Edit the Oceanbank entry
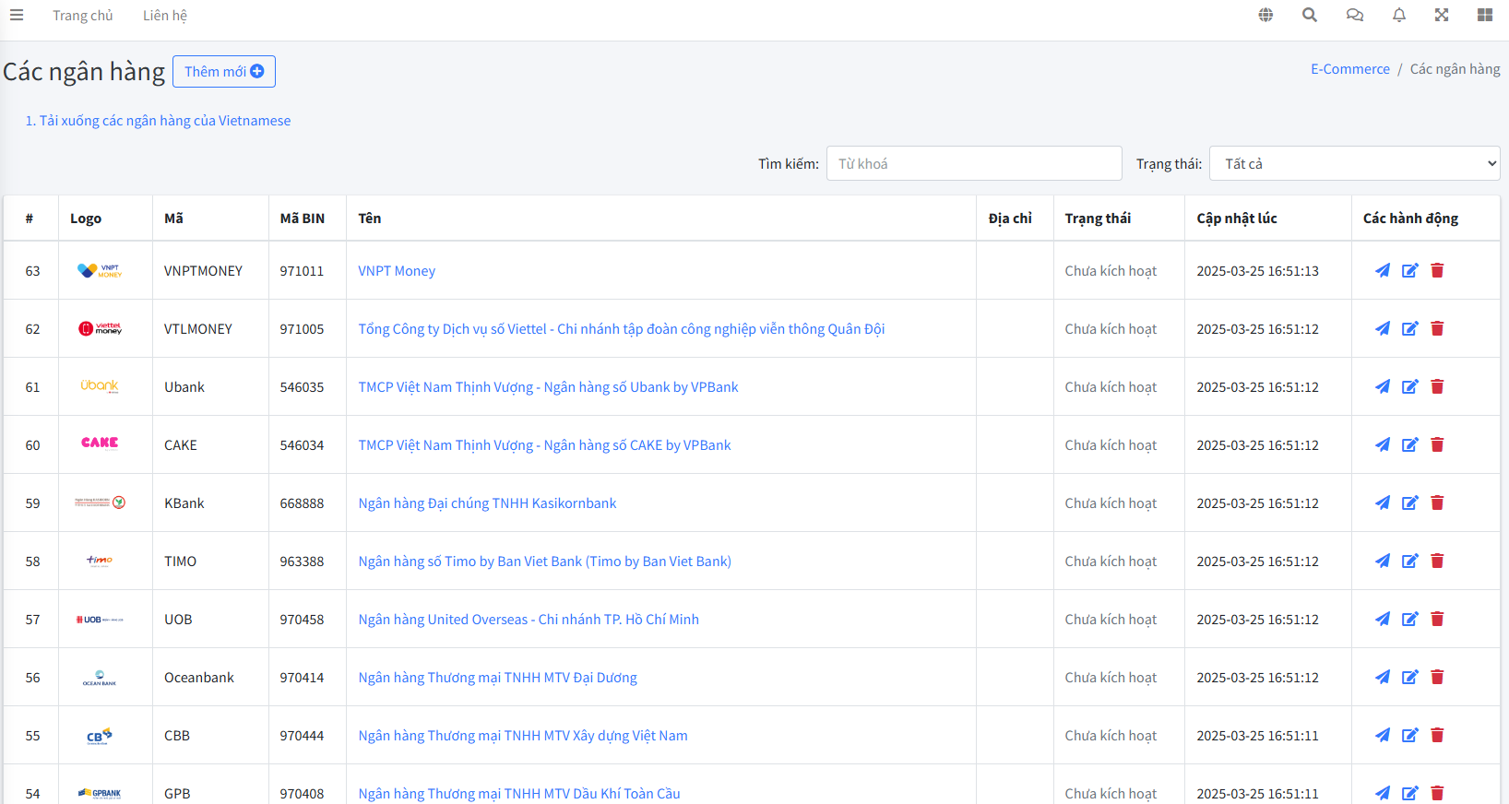The height and width of the screenshot is (804, 1509). (x=1409, y=677)
